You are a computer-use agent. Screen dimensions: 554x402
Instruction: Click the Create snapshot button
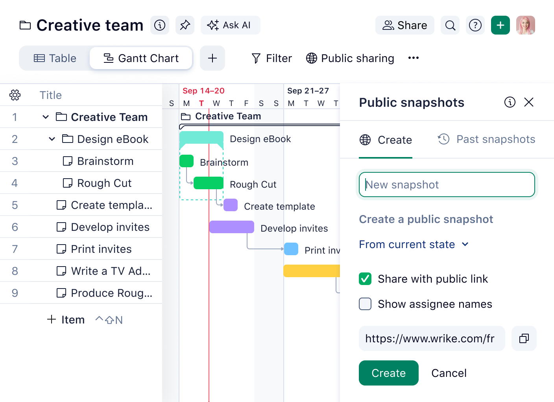point(388,373)
